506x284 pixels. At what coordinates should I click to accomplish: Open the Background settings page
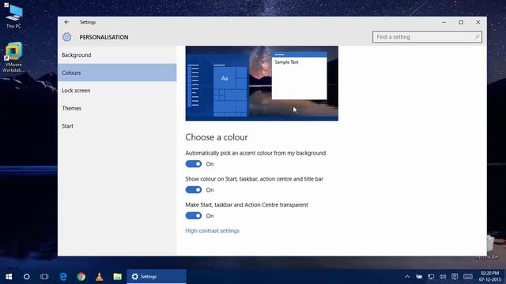(117, 55)
